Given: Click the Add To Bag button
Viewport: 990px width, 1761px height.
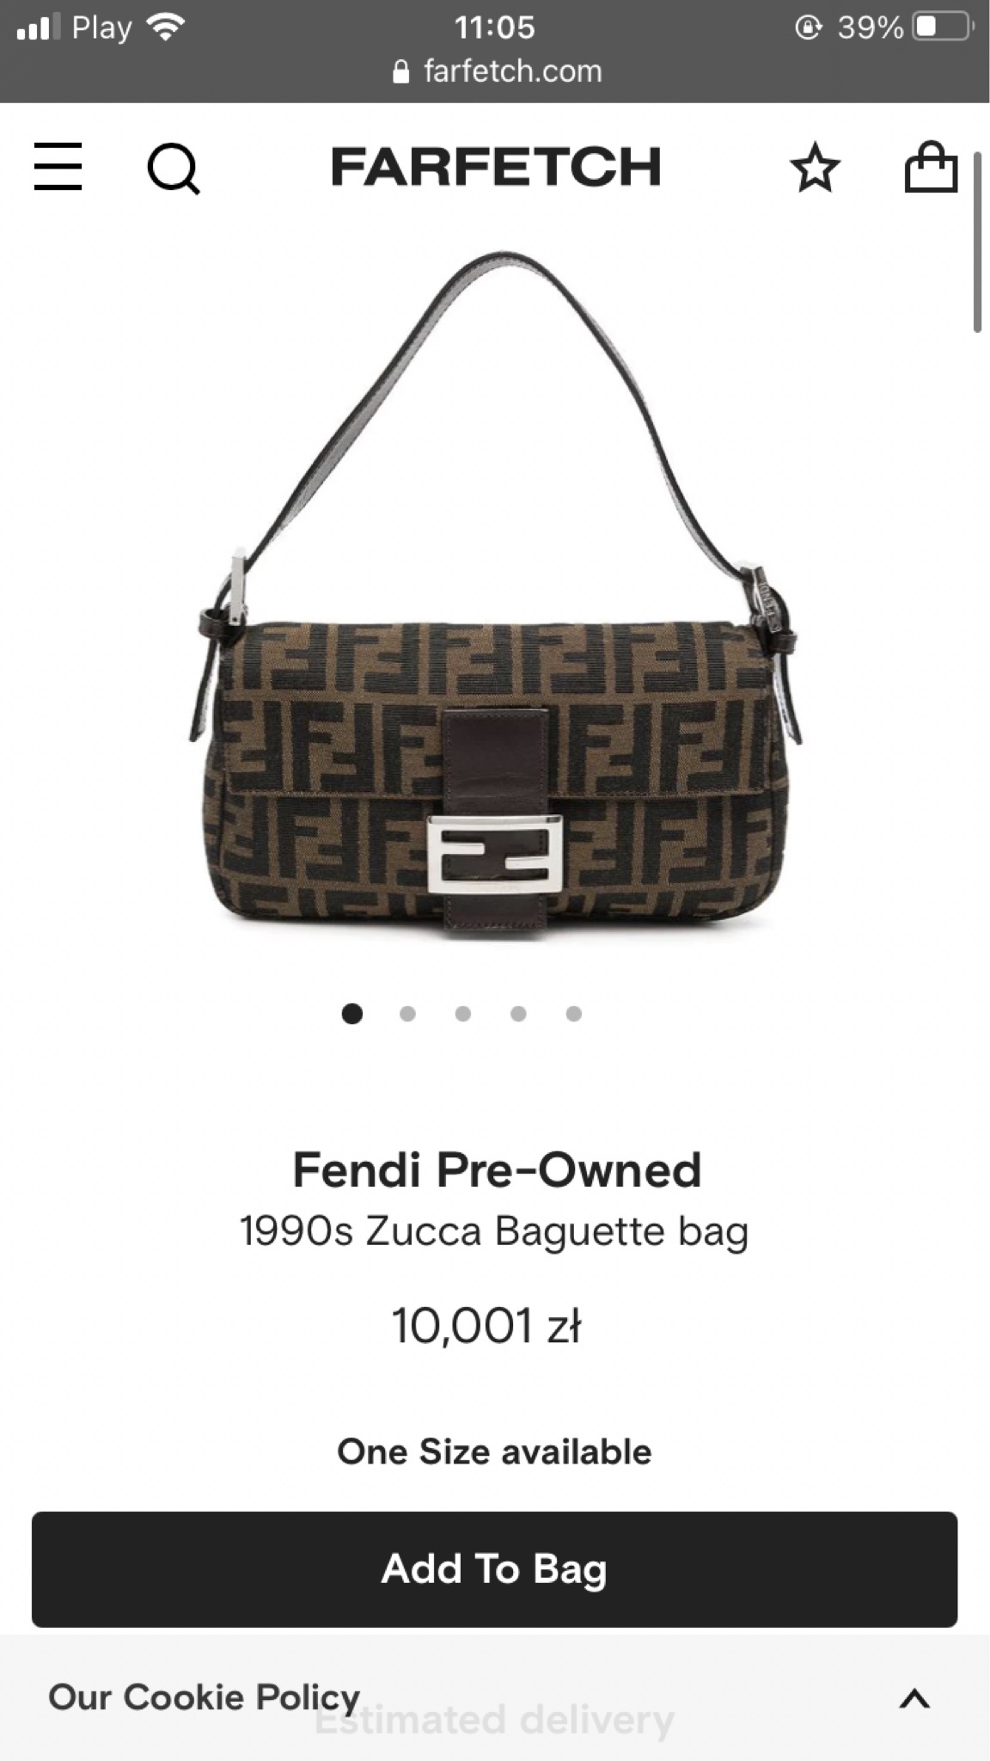Looking at the screenshot, I should (494, 1569).
